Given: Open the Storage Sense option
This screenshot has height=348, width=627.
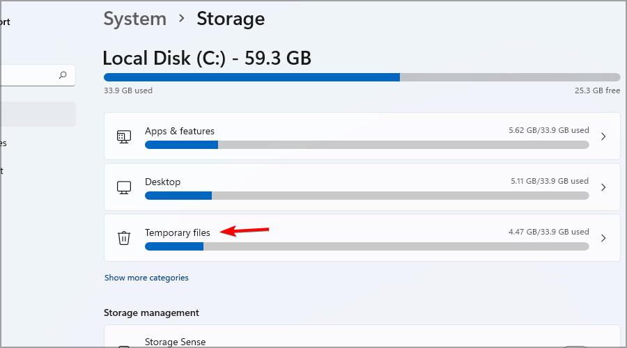Looking at the screenshot, I should tap(362, 336).
